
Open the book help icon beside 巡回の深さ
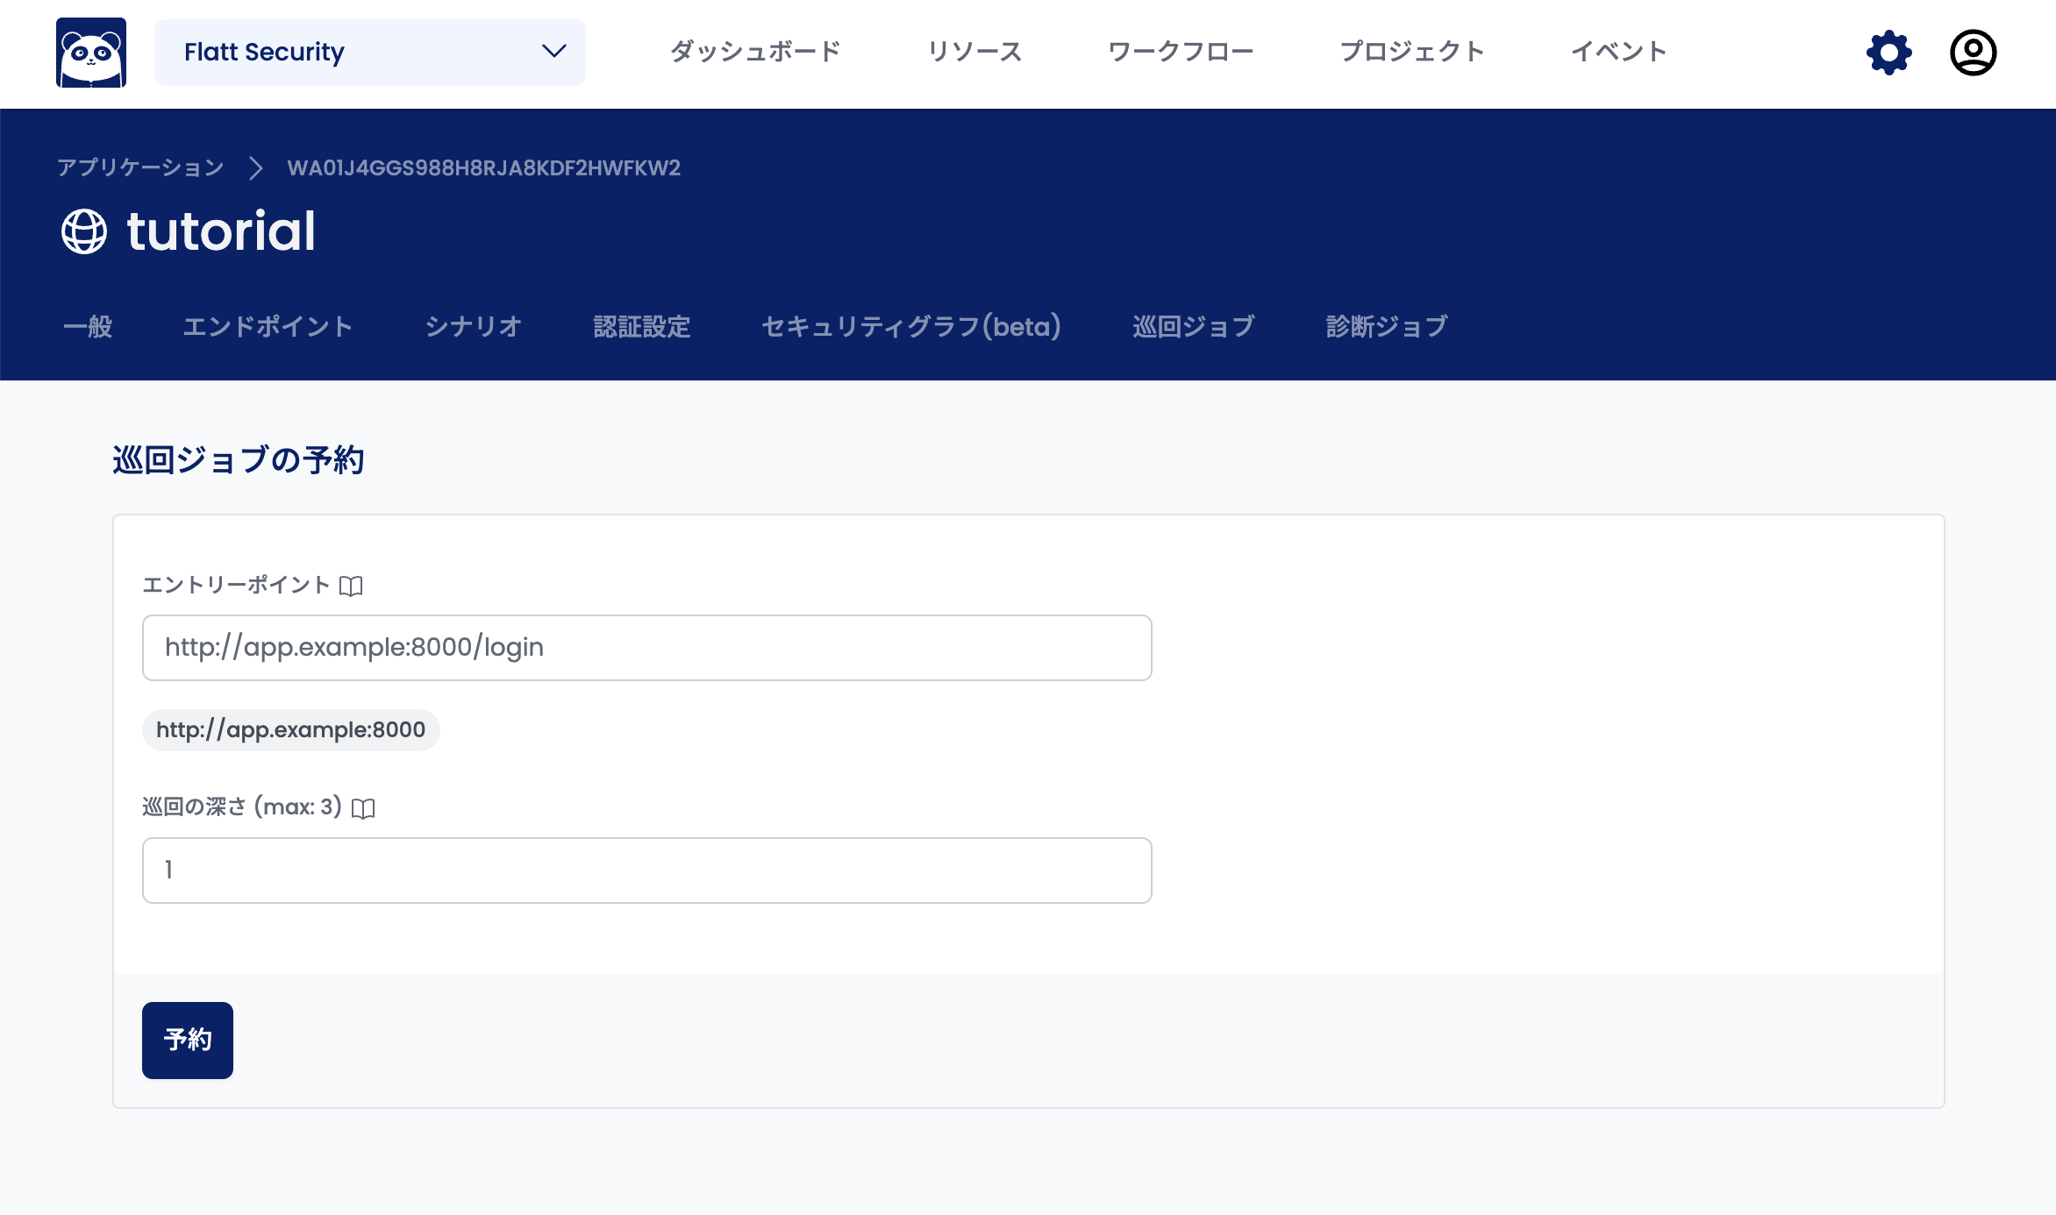click(x=363, y=808)
